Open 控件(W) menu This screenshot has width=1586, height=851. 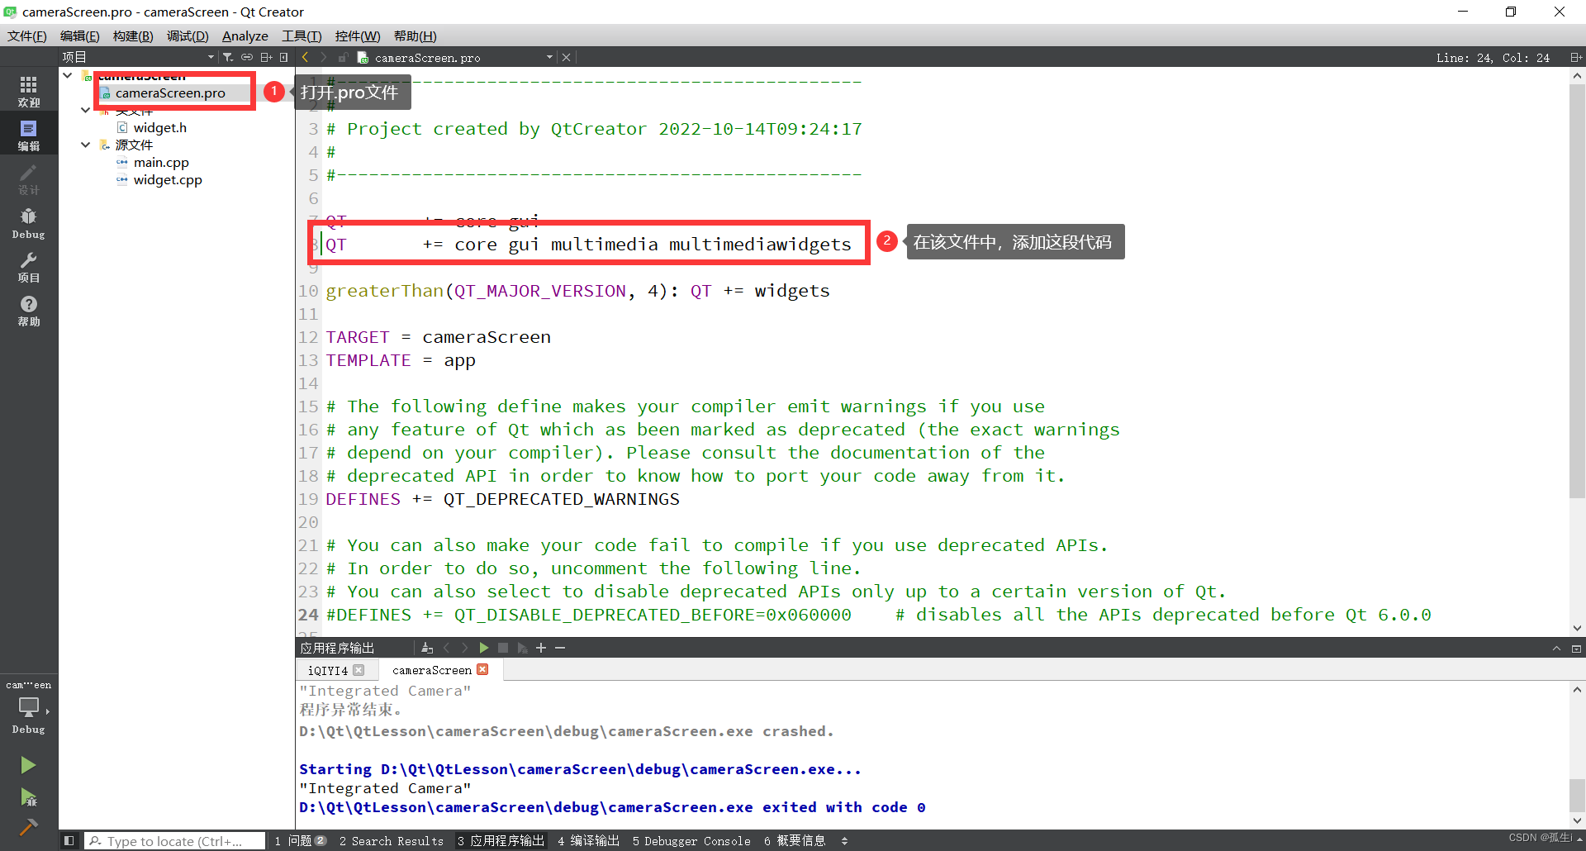[358, 36]
